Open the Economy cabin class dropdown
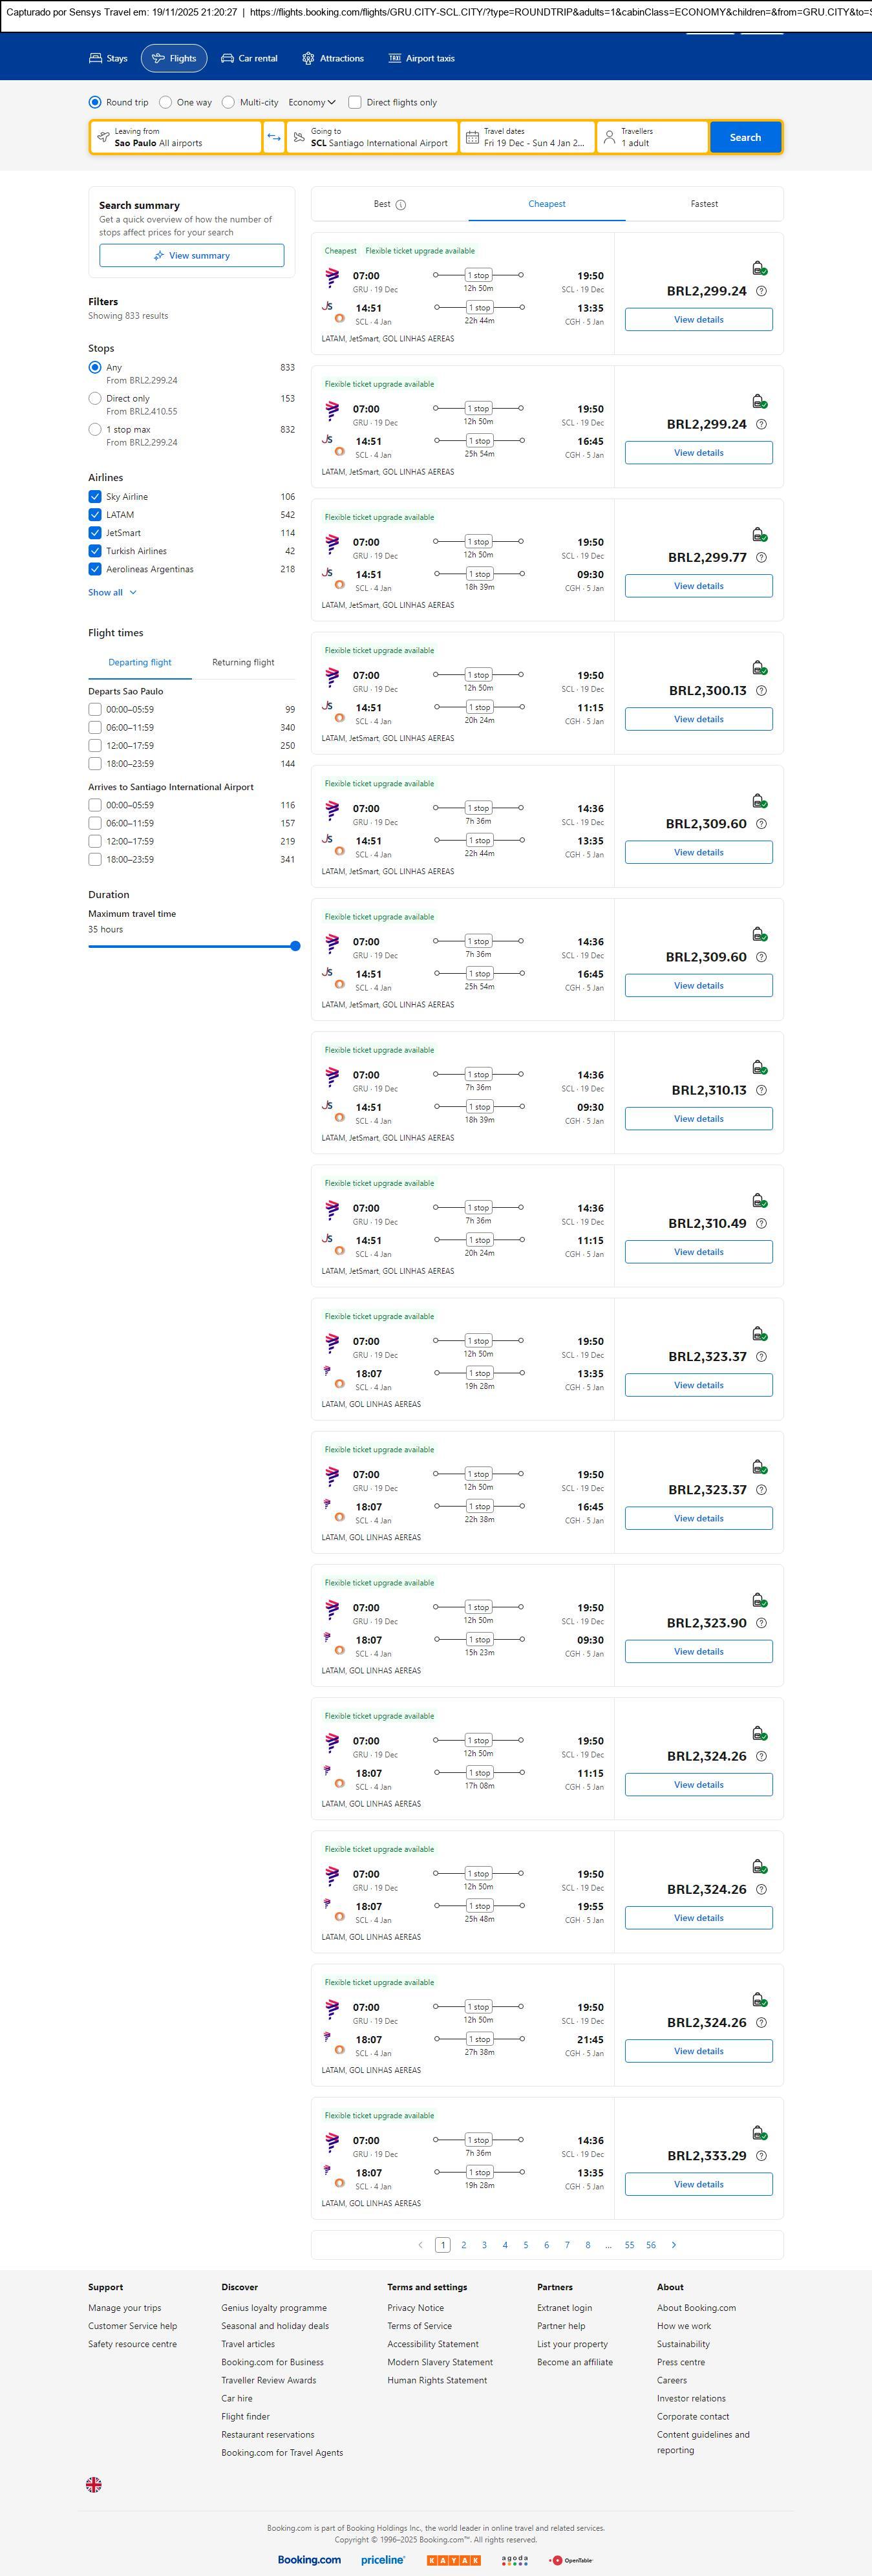Viewport: 872px width, 2576px height. click(x=312, y=102)
